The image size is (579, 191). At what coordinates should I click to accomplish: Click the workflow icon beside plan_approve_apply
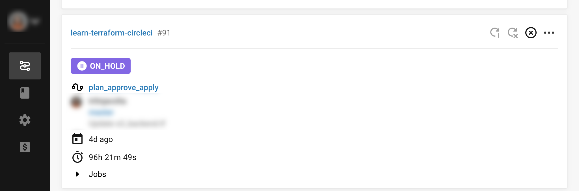pyautogui.click(x=77, y=88)
